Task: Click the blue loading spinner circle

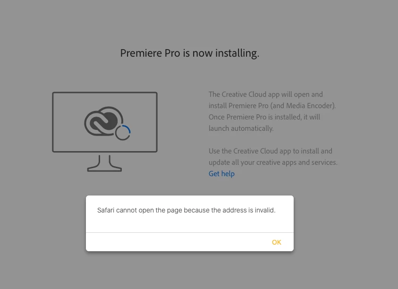Action: [123, 132]
